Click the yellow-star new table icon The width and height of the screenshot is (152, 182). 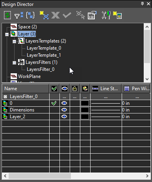[117, 15]
